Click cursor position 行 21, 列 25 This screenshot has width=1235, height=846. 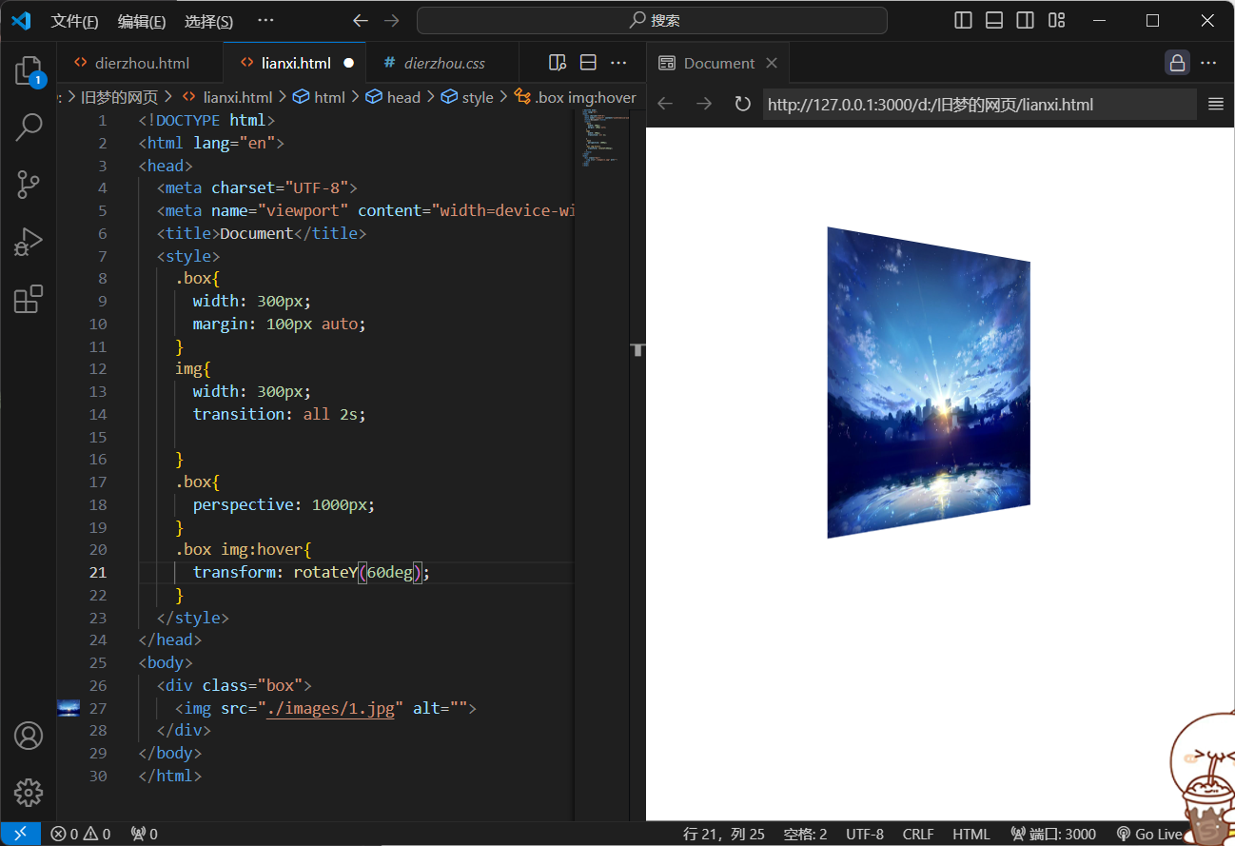724,834
